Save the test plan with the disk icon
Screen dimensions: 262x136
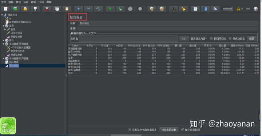(x=35, y=9)
